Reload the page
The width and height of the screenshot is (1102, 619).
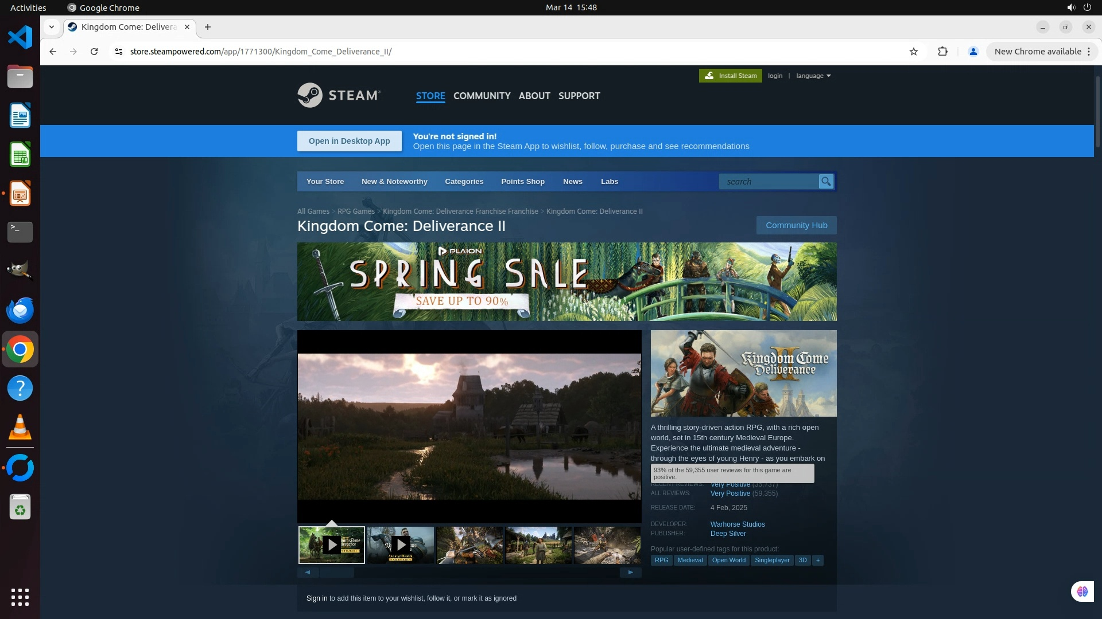[94, 52]
